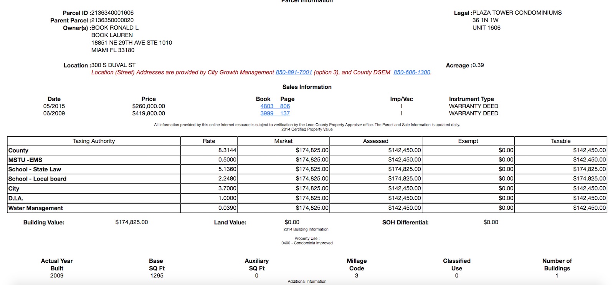Click legal text PLAZA TOWER CONDOMINIUMS
The height and width of the screenshot is (285, 613).
click(x=517, y=13)
